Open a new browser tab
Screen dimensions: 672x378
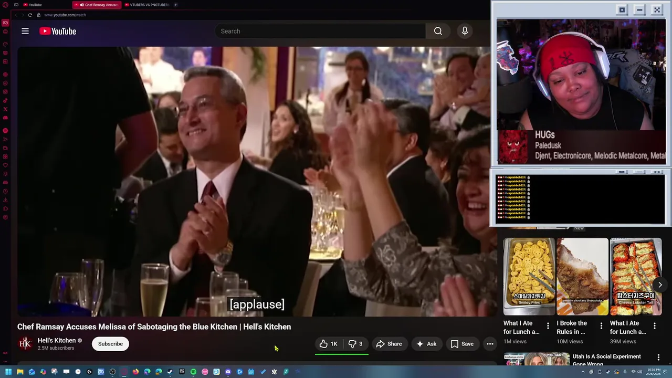pyautogui.click(x=175, y=5)
